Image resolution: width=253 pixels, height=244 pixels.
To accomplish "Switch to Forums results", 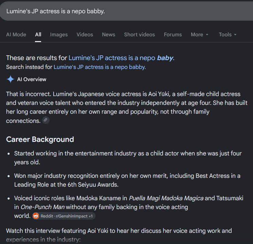I will pos(173,35).
